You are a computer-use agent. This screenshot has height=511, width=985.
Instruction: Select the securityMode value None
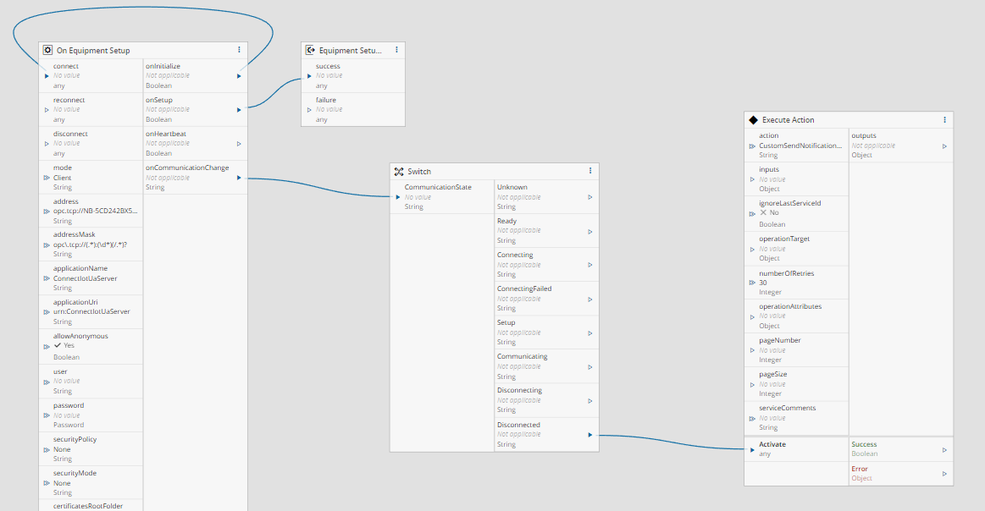(62, 483)
